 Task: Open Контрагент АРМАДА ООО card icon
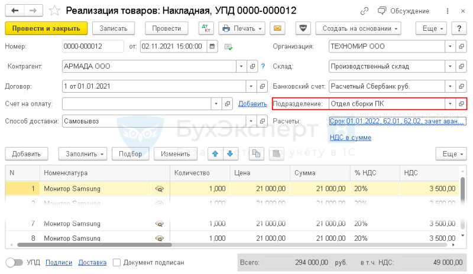[252, 66]
